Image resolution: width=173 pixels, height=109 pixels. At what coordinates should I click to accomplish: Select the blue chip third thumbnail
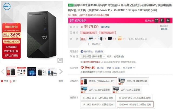pos(32,71)
